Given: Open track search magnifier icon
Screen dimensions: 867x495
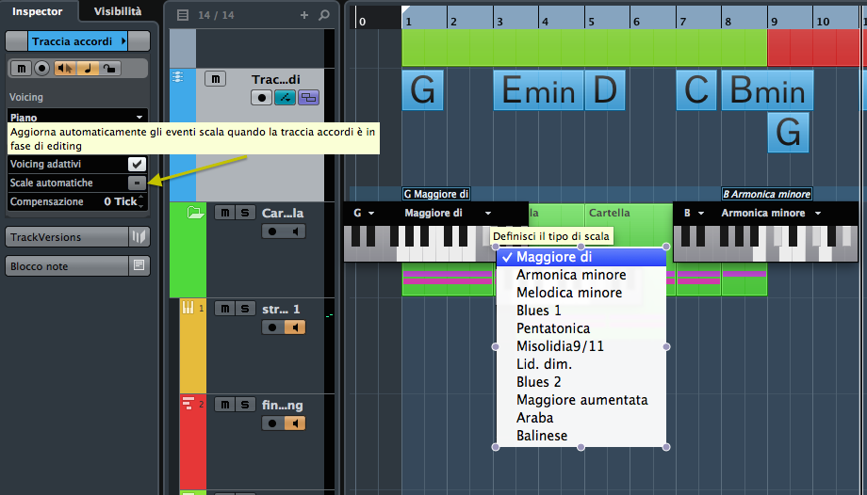Looking at the screenshot, I should pos(324,15).
